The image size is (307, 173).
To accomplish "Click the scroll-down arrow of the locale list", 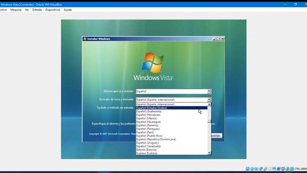I will 209,153.
